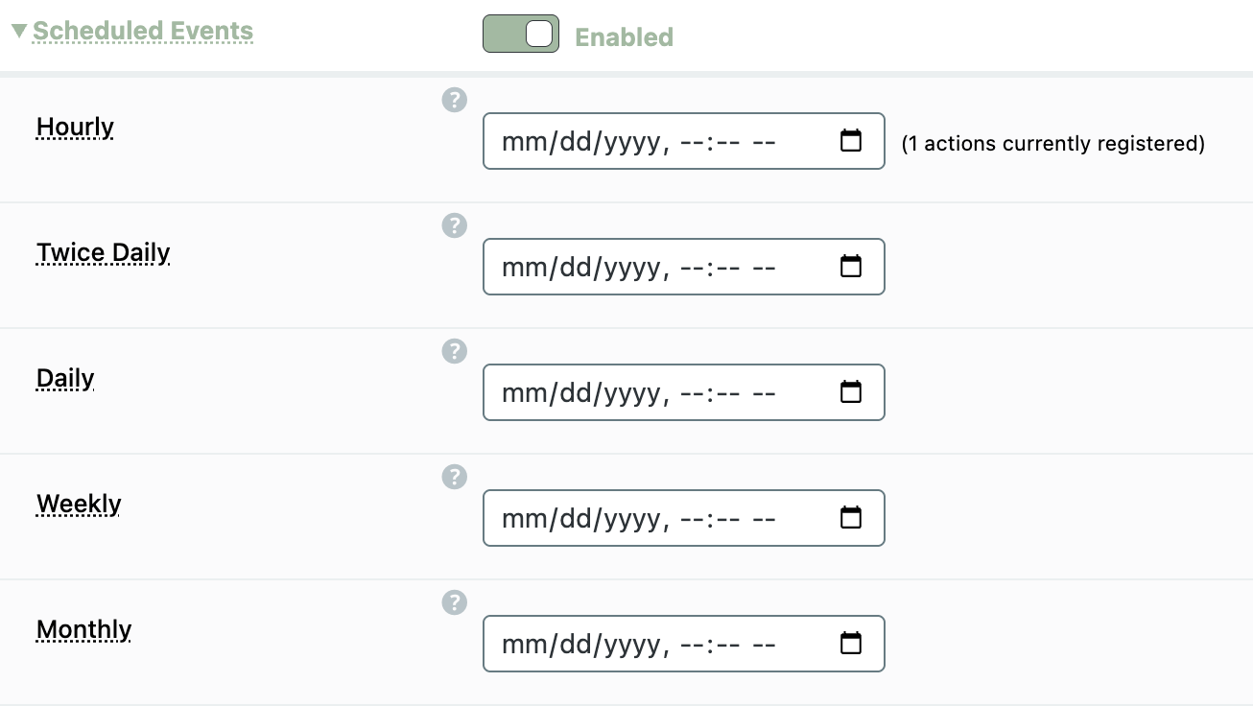Open the calendar picker for Daily
The image size is (1253, 706).
[850, 392]
